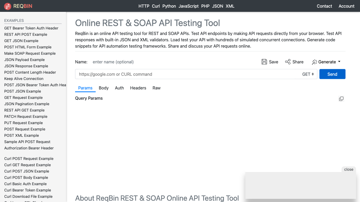Open Authorization Bearer Header example

(29, 148)
